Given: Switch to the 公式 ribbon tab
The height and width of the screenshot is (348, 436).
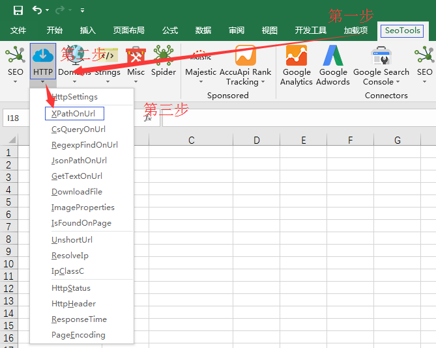Looking at the screenshot, I should pos(170,31).
